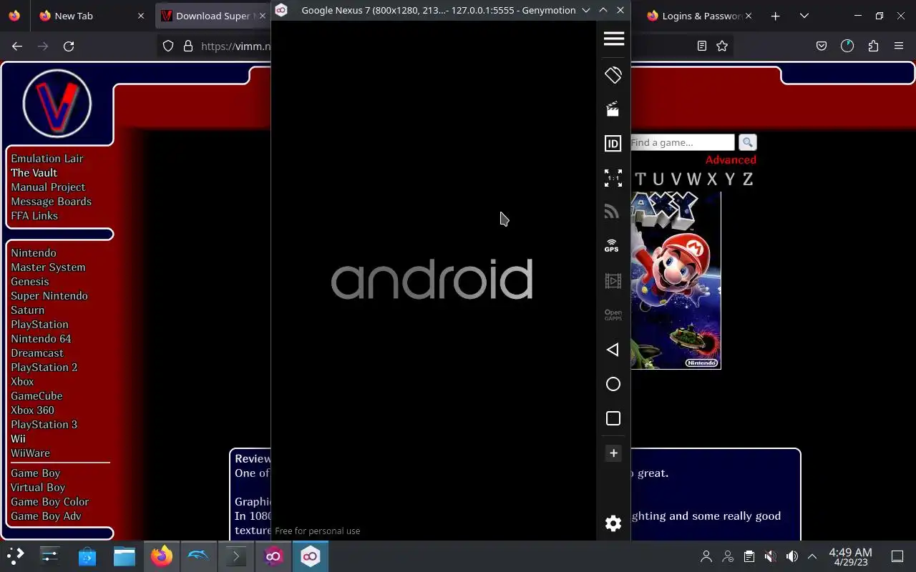Filter games by letter Z

tap(748, 179)
